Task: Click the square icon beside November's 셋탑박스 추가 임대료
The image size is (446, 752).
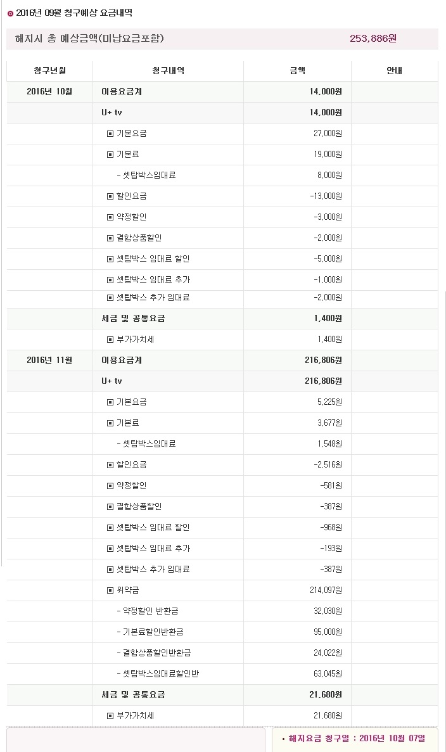Action: pyautogui.click(x=110, y=570)
